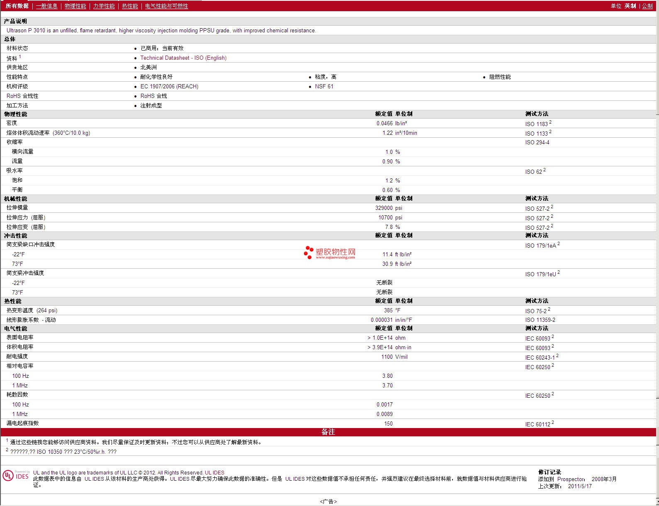Click the ISO 1183 test method
Screen dimensions: 659x506
(536, 124)
